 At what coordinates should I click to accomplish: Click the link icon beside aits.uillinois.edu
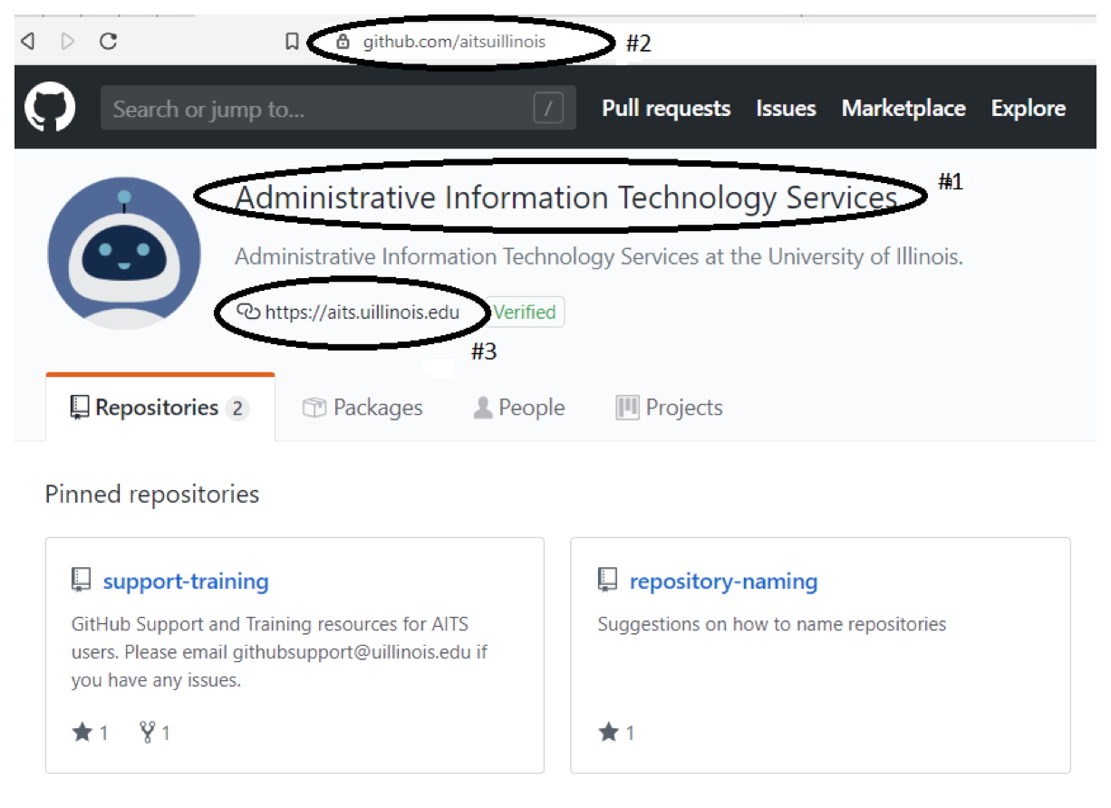(x=247, y=312)
